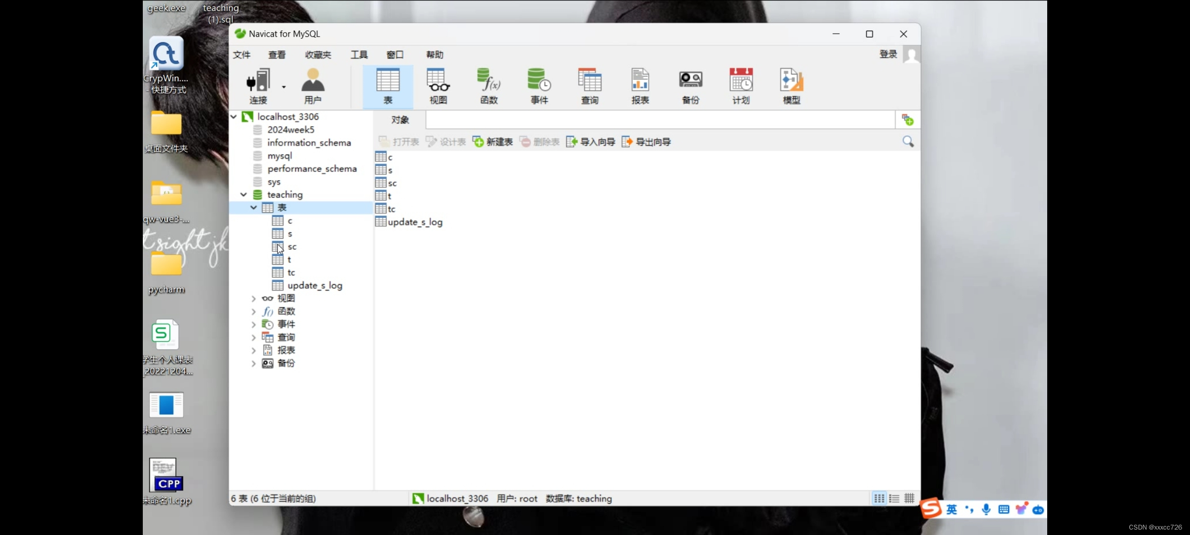Click the 对象 filter input field
Viewport: 1190px width, 535px height.
(659, 119)
